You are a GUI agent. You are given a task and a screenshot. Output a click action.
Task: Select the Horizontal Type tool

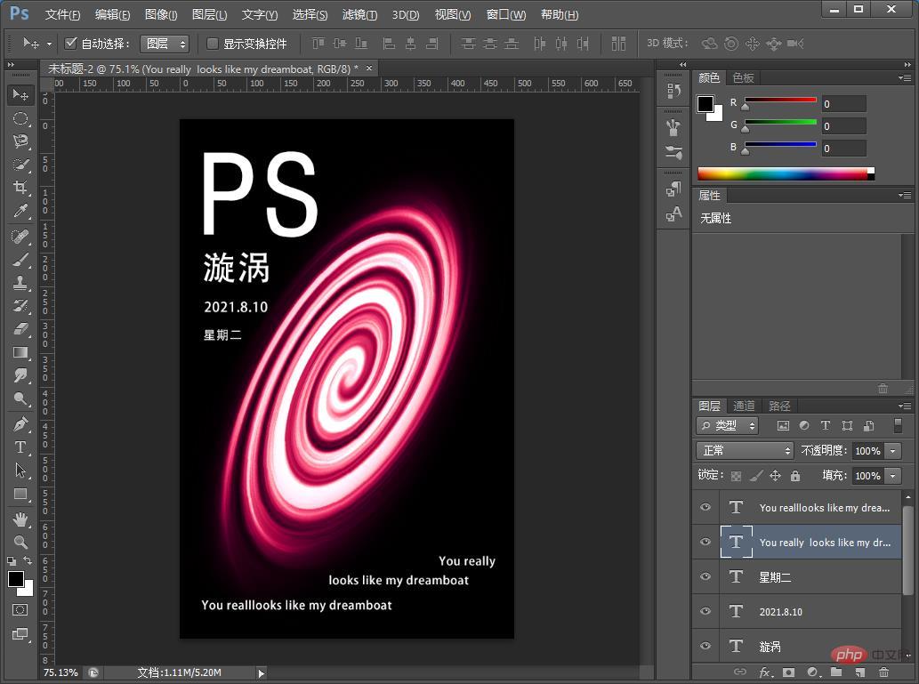click(x=20, y=447)
